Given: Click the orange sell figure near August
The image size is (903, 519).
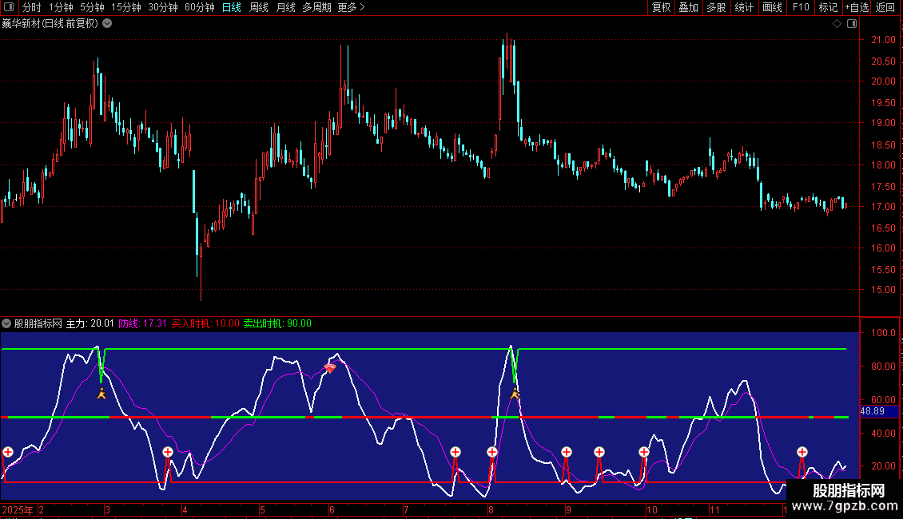Looking at the screenshot, I should tap(515, 394).
